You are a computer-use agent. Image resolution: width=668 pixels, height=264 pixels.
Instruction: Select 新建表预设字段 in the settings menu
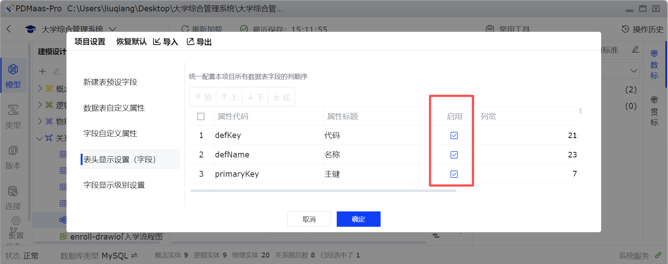pos(130,82)
